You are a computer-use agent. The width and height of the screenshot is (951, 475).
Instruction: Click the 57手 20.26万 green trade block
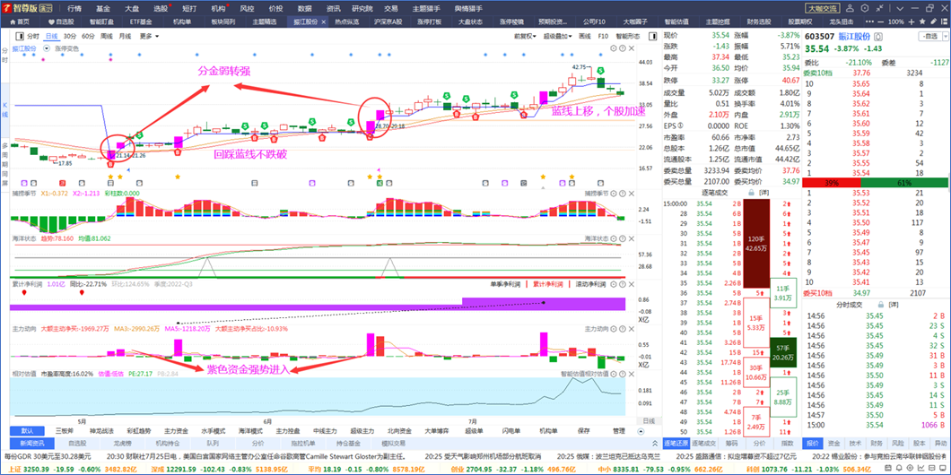coord(782,352)
